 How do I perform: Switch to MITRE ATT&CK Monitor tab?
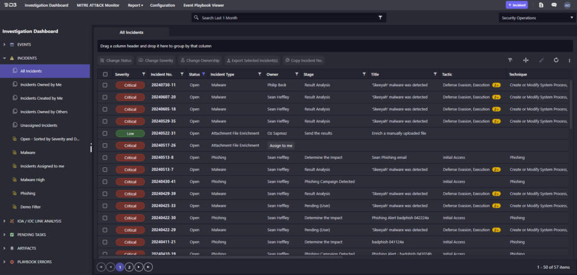(x=98, y=5)
